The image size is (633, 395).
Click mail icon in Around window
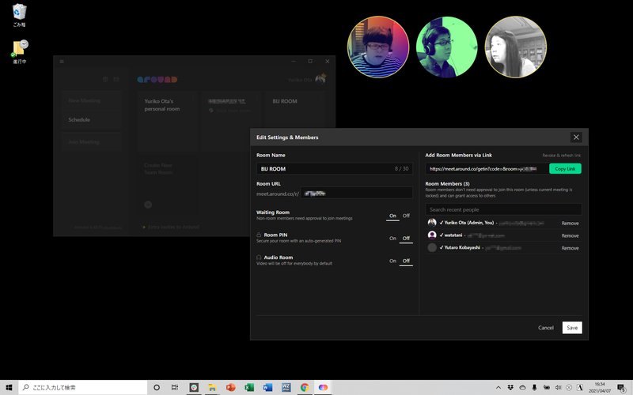tap(116, 80)
